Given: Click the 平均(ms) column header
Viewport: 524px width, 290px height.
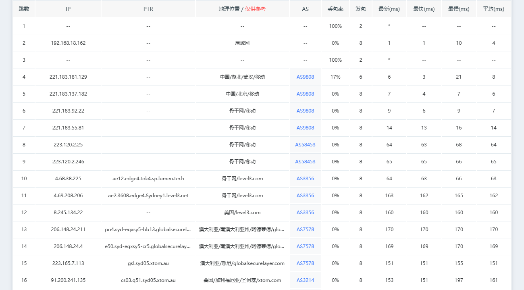Looking at the screenshot, I should [x=493, y=9].
